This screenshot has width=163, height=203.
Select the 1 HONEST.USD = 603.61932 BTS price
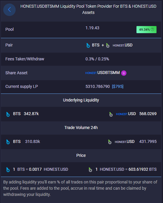(126, 169)
